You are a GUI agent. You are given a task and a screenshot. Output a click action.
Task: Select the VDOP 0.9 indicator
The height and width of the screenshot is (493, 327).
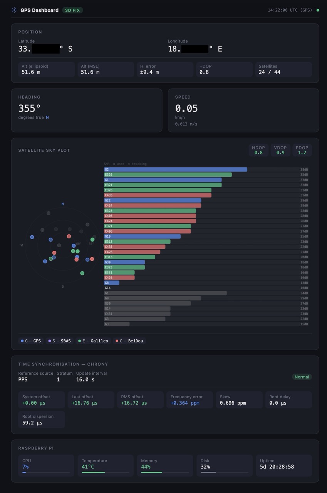280,150
